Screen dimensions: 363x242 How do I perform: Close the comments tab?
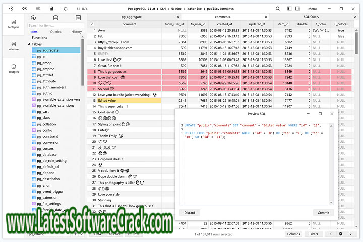pyautogui.click(x=266, y=17)
